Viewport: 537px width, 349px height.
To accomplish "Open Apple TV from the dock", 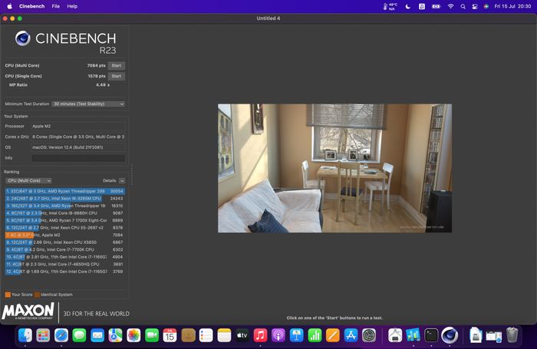I will pos(242,335).
